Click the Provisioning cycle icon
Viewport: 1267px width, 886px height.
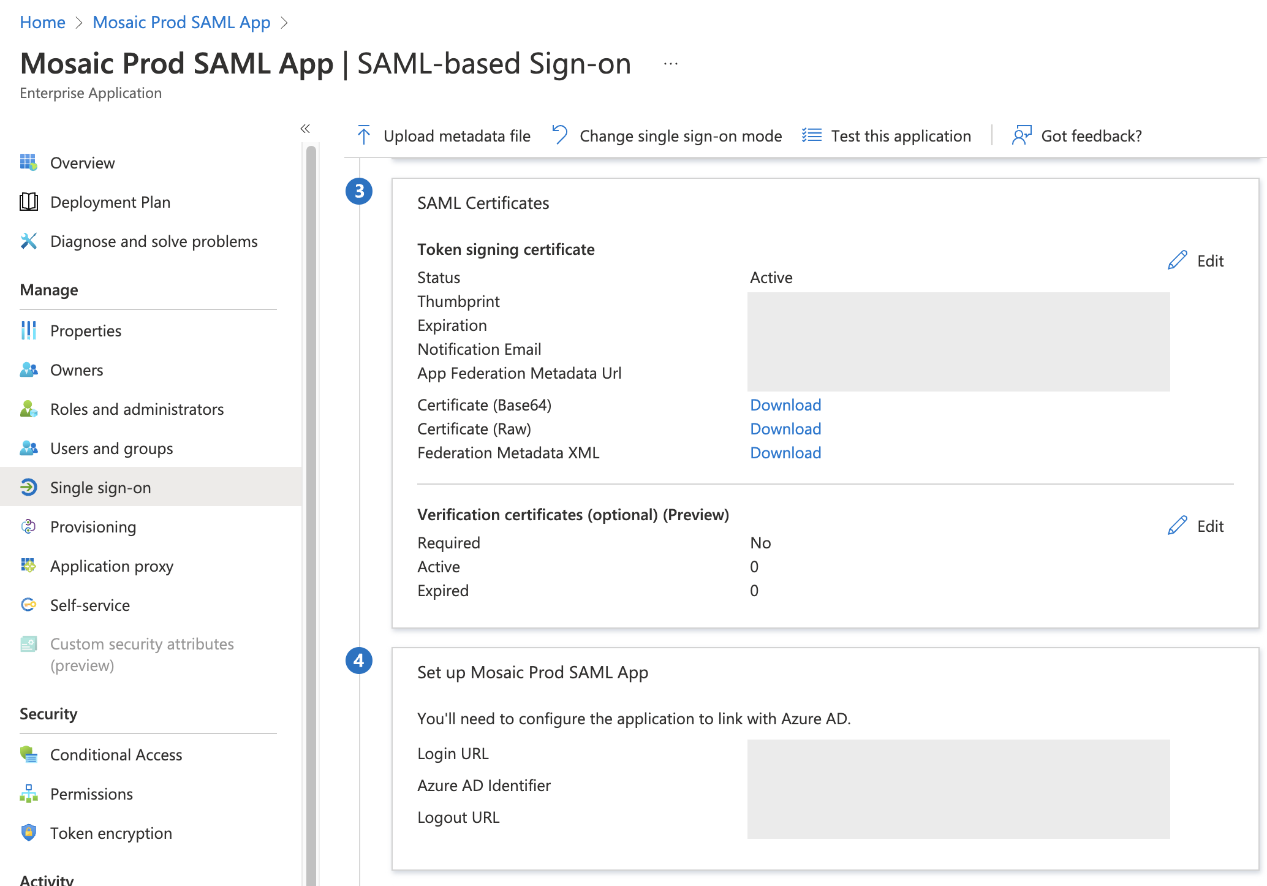pos(28,526)
